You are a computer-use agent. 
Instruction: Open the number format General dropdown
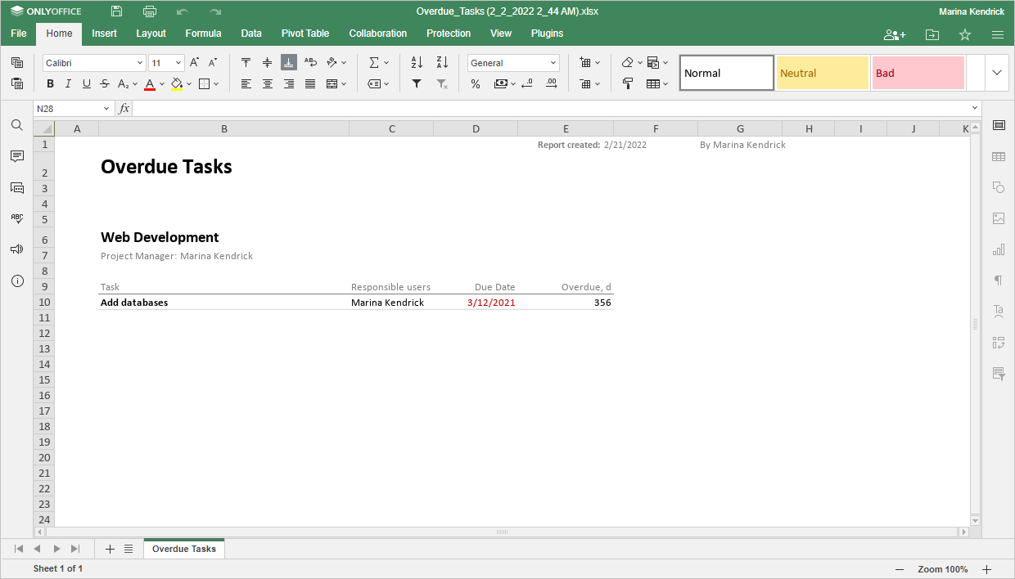tap(553, 63)
